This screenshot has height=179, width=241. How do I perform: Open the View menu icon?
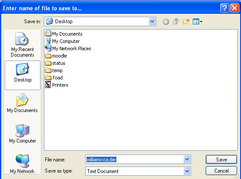pos(198,21)
